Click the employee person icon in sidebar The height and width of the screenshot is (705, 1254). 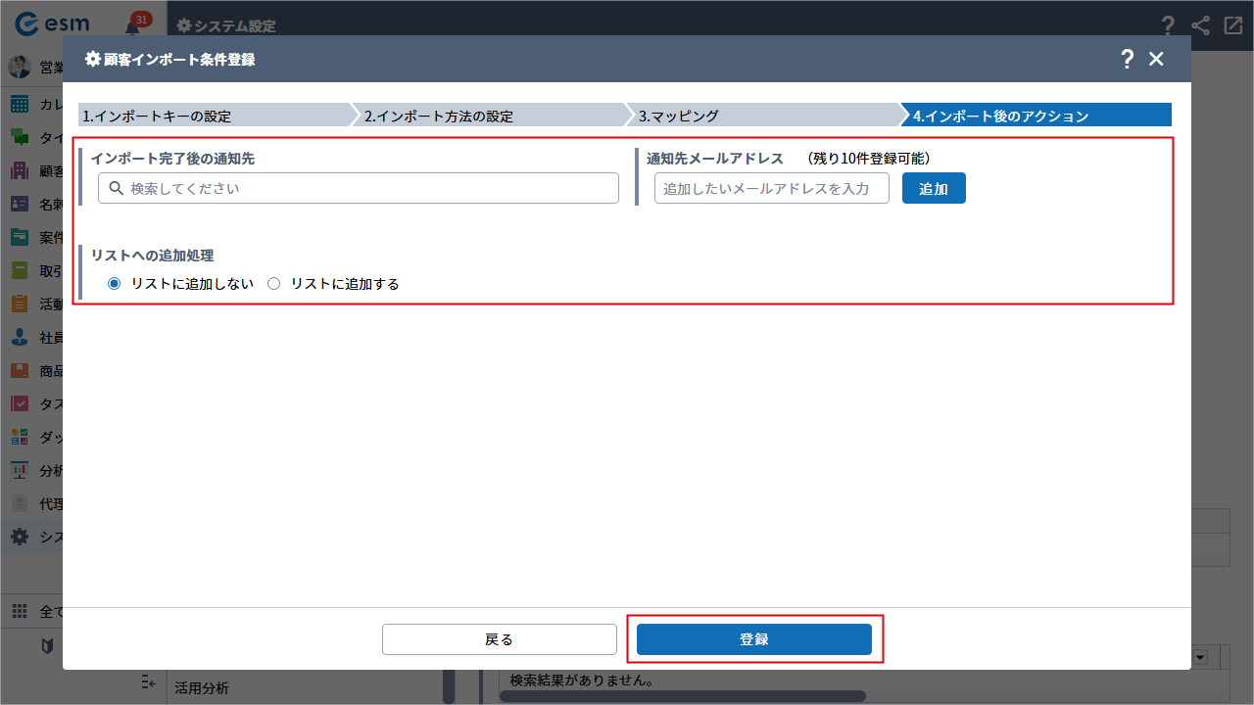coord(20,337)
